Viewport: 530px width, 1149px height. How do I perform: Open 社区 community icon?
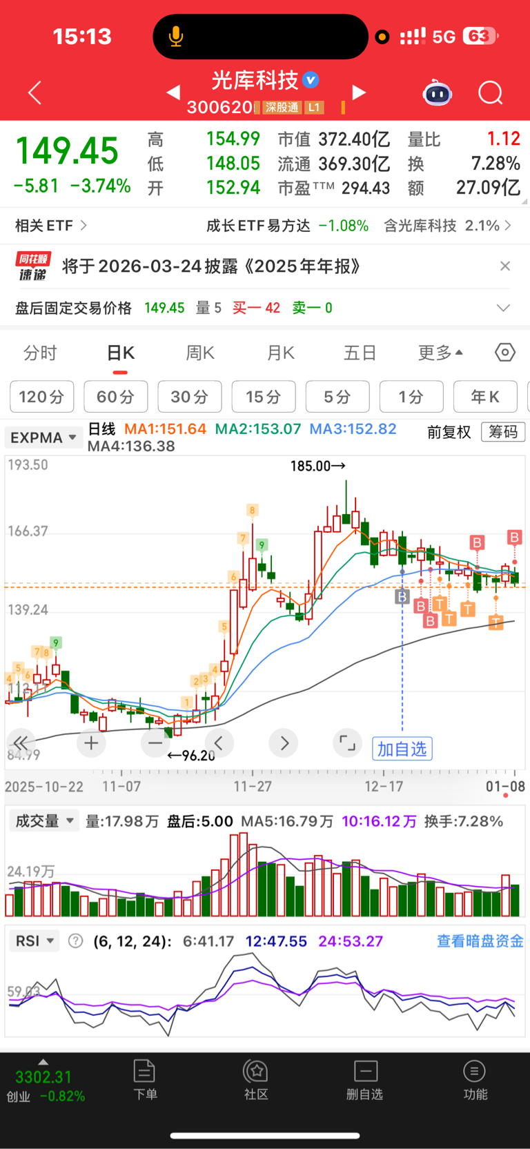click(x=256, y=1081)
